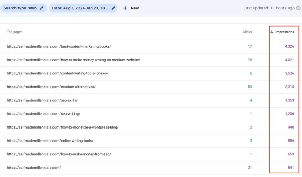This screenshot has width=302, height=177.
Task: Toggle the Impressions sort arrow
Action: pos(272,32)
